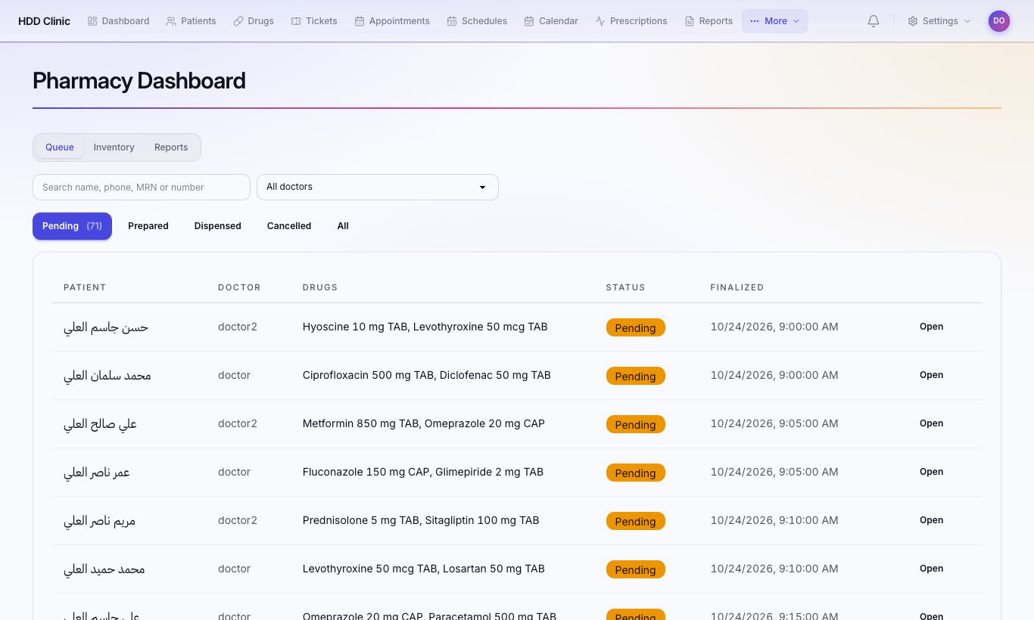Click patient name محمد سلمان العلي
The width and height of the screenshot is (1034, 620).
(x=107, y=376)
